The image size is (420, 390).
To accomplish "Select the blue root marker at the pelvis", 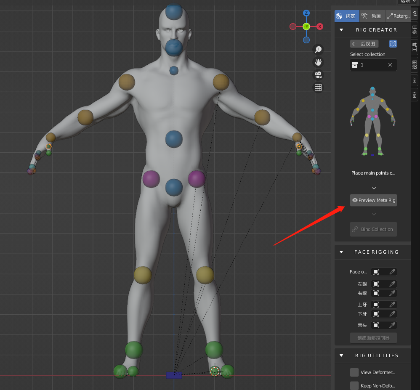I will point(174,188).
